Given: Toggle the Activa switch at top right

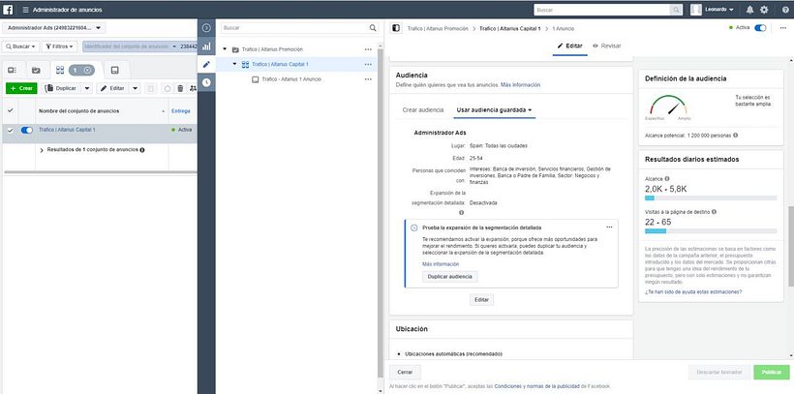Looking at the screenshot, I should pos(760,28).
